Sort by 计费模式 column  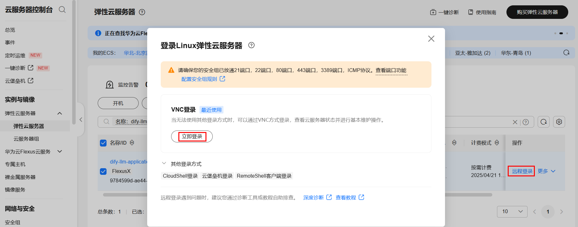[x=497, y=143]
